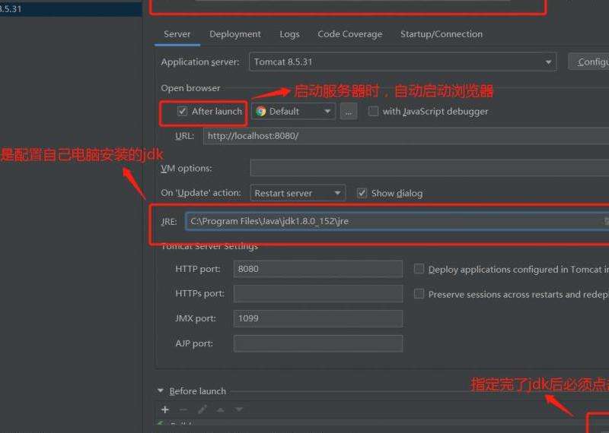This screenshot has width=609, height=433.
Task: Click the browser ellipsis browse button
Action: pos(349,112)
